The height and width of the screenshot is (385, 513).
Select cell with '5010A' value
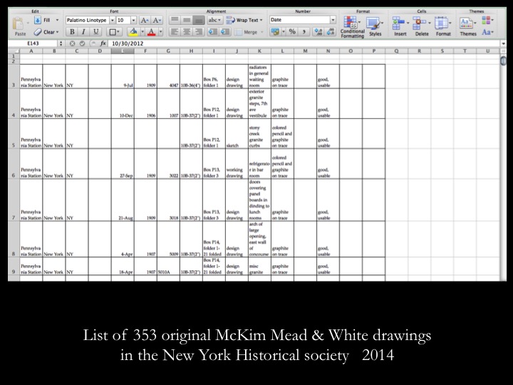point(168,266)
